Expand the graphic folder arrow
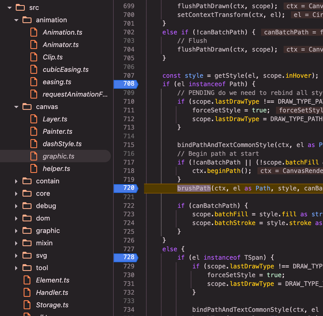Image resolution: width=323 pixels, height=316 pixels. [x=16, y=231]
